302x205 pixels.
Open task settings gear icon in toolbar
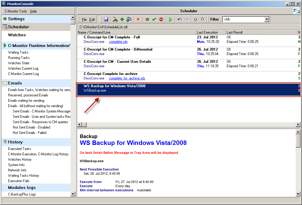147,19
